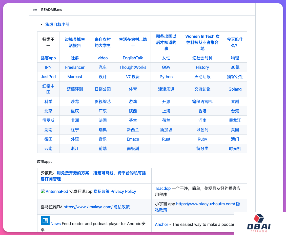286x235 pixels.
Task: Open the ThoughtWorks category link
Action: click(x=133, y=67)
